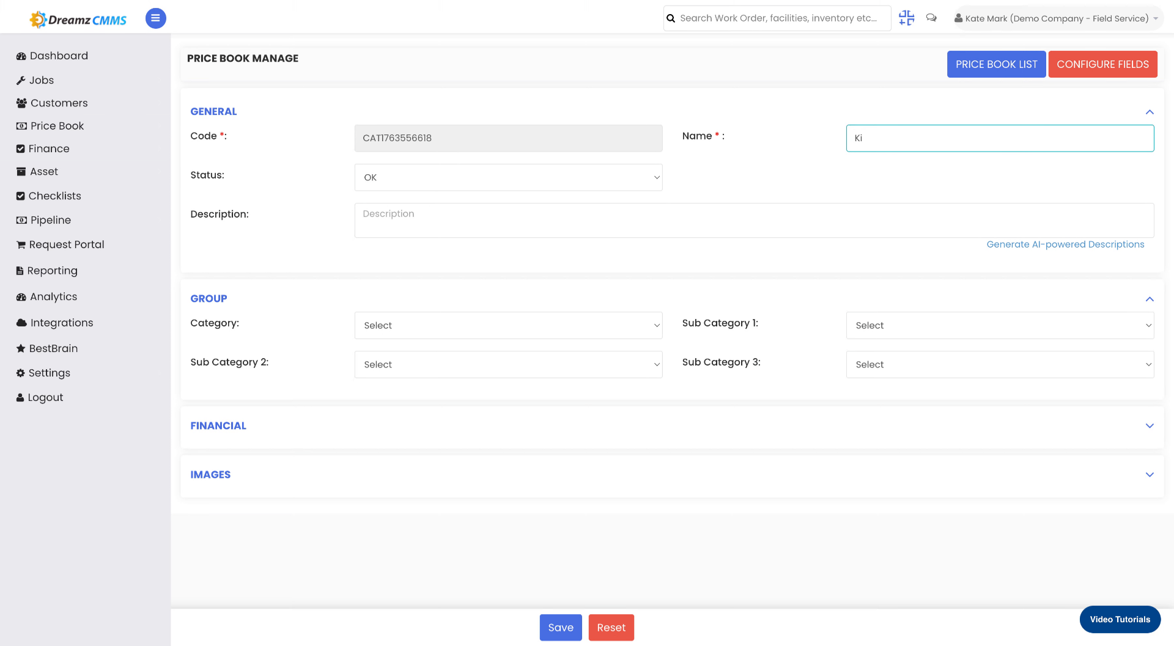Click the Pipeline money icon

coord(21,220)
